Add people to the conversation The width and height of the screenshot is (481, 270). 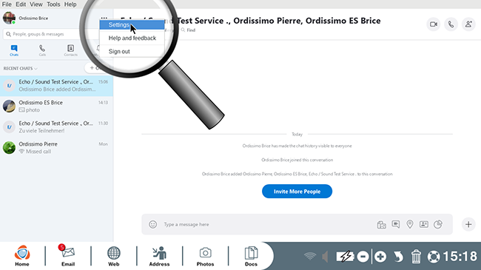tap(468, 24)
